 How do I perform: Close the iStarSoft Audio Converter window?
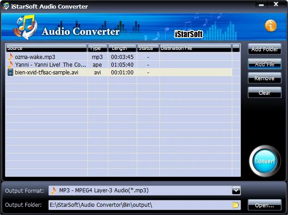pos(276,4)
